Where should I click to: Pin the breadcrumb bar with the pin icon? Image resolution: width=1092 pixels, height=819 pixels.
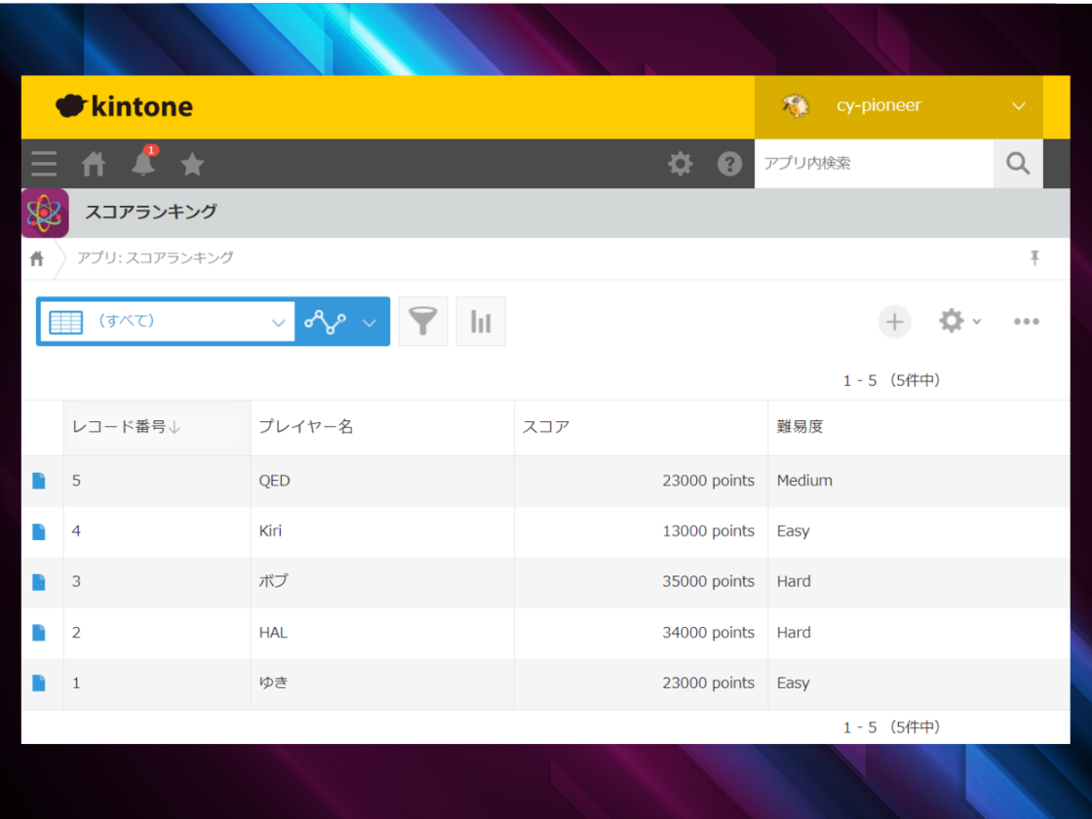click(1034, 258)
